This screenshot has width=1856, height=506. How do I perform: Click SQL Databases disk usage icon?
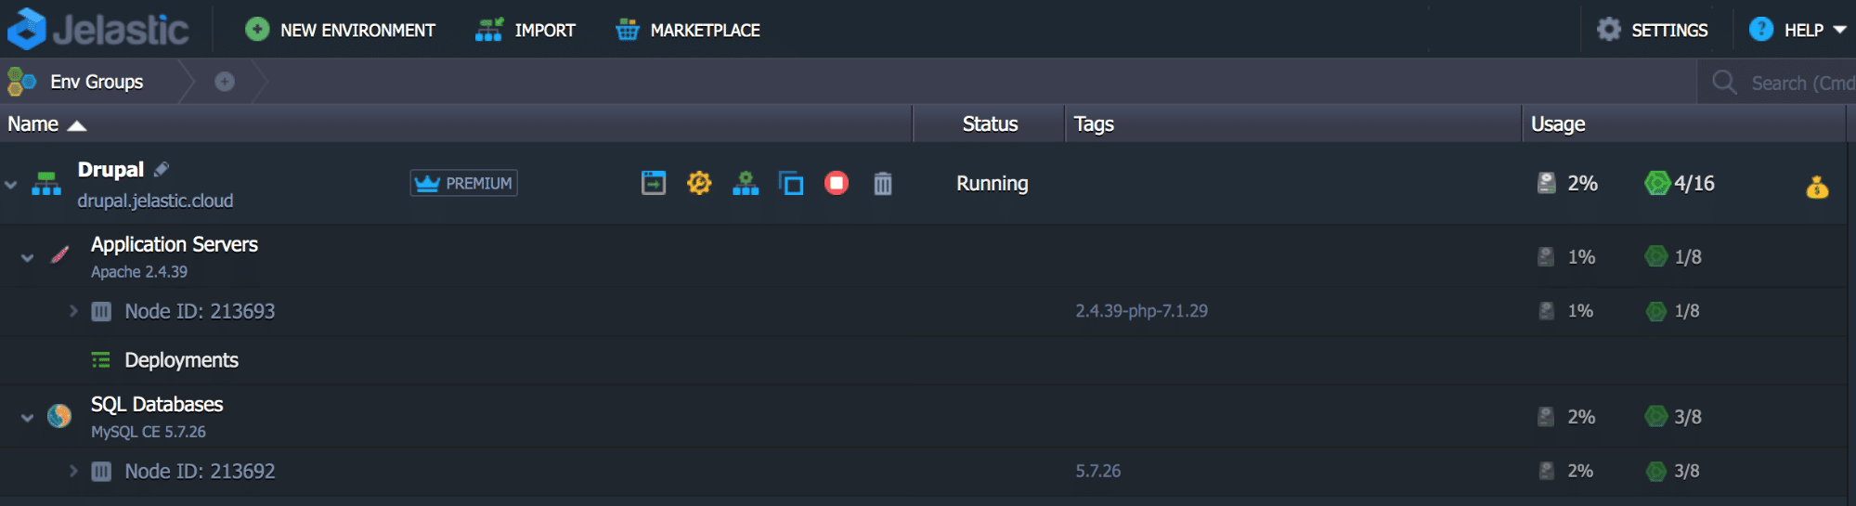coord(1546,416)
